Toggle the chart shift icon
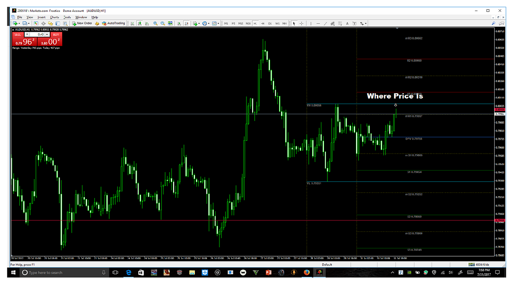The width and height of the screenshot is (529, 297). point(187,23)
